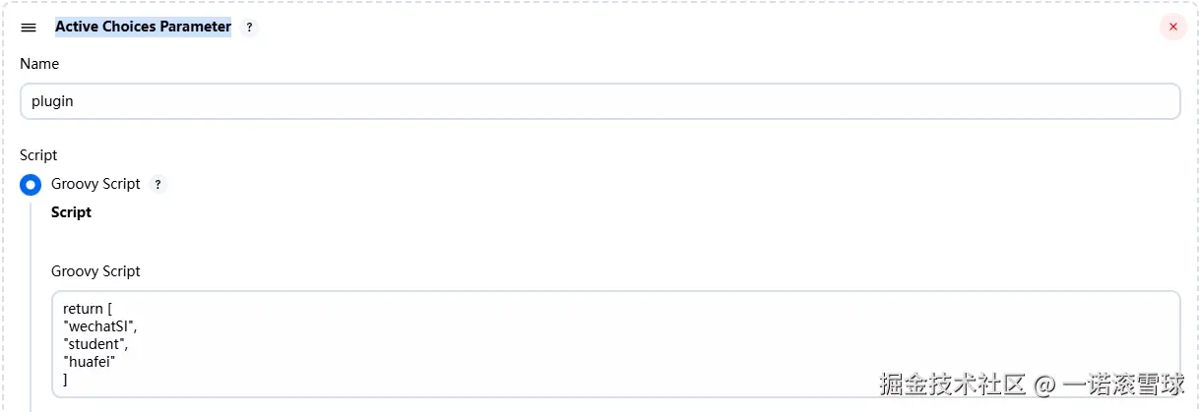Click the Script section label
Viewport: 1199px width, 412px height.
[x=38, y=155]
